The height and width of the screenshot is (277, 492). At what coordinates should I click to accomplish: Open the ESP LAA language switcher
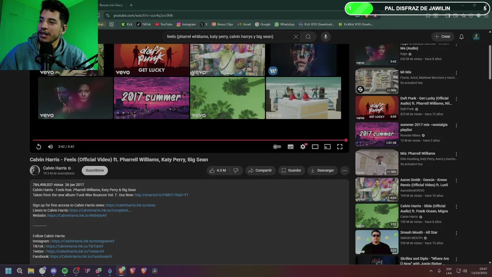(x=449, y=271)
